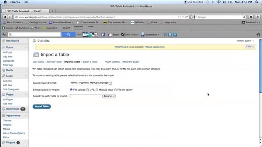Open the About the plugin link

pyautogui.click(x=131, y=62)
